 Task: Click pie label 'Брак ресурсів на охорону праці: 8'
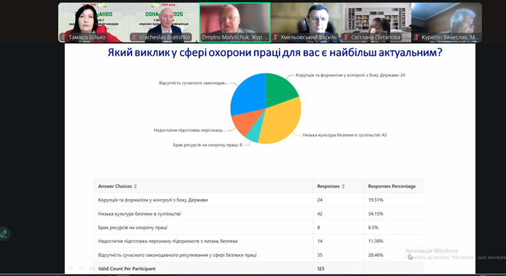(207, 145)
